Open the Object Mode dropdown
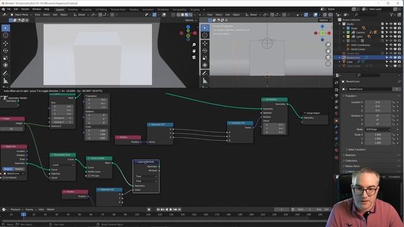The width and height of the screenshot is (404, 227). click(21, 15)
